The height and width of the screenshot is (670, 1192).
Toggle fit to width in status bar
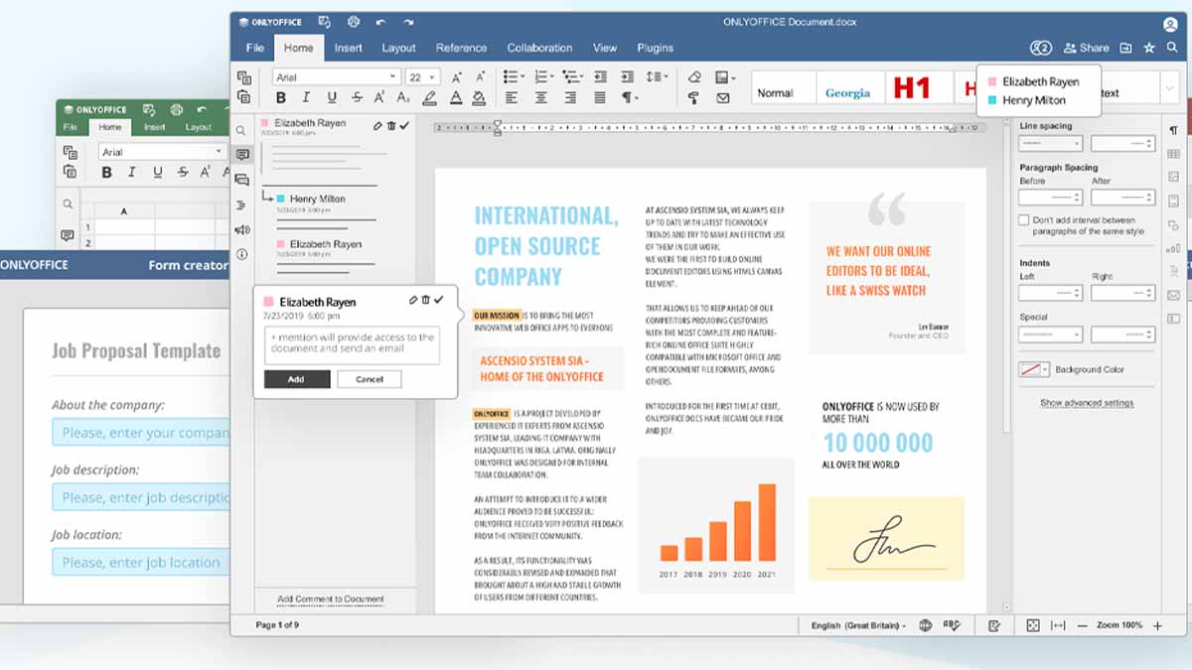click(1058, 625)
